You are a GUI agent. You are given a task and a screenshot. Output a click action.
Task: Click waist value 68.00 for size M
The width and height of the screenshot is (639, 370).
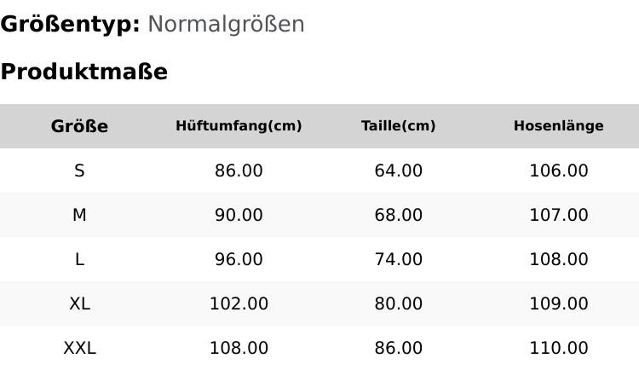(398, 215)
